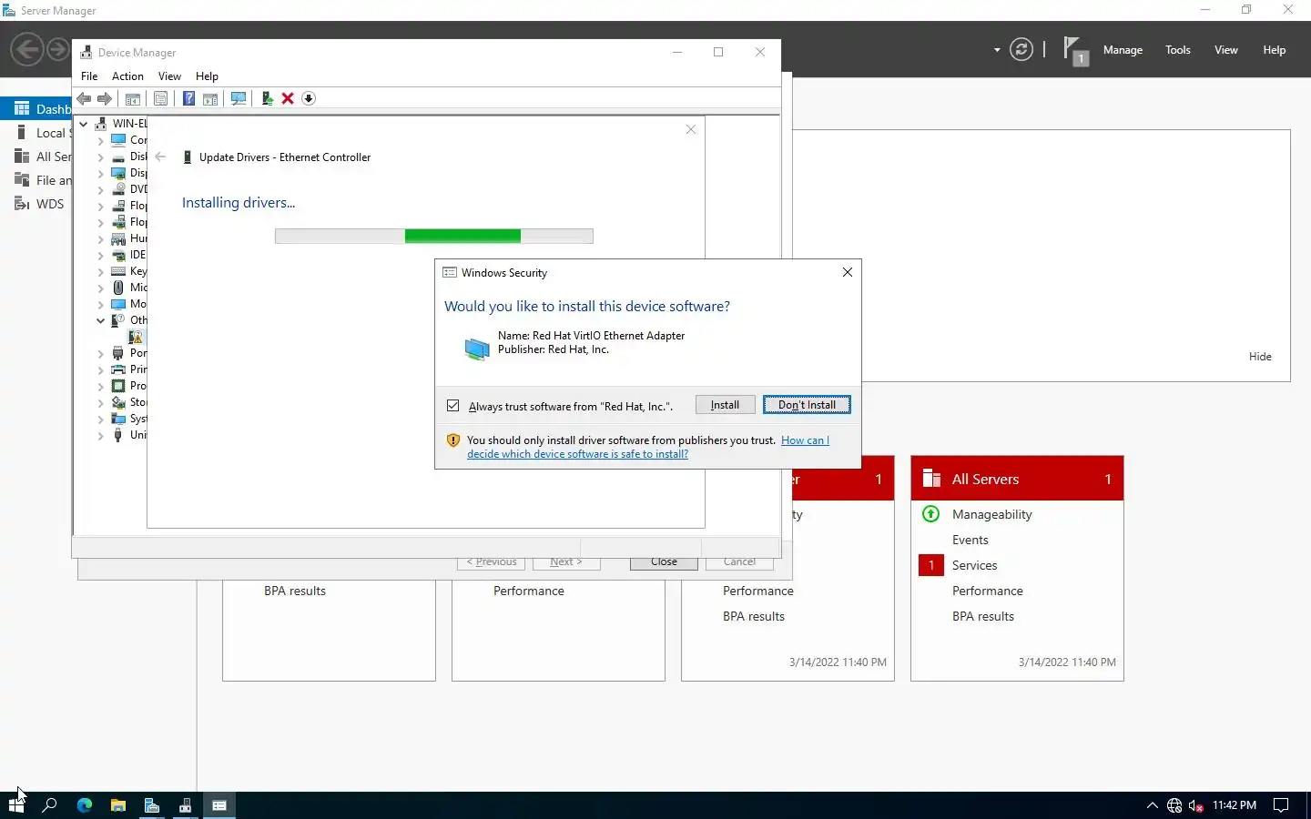Click Hide link in Server Manager welcome panel

click(x=1260, y=357)
